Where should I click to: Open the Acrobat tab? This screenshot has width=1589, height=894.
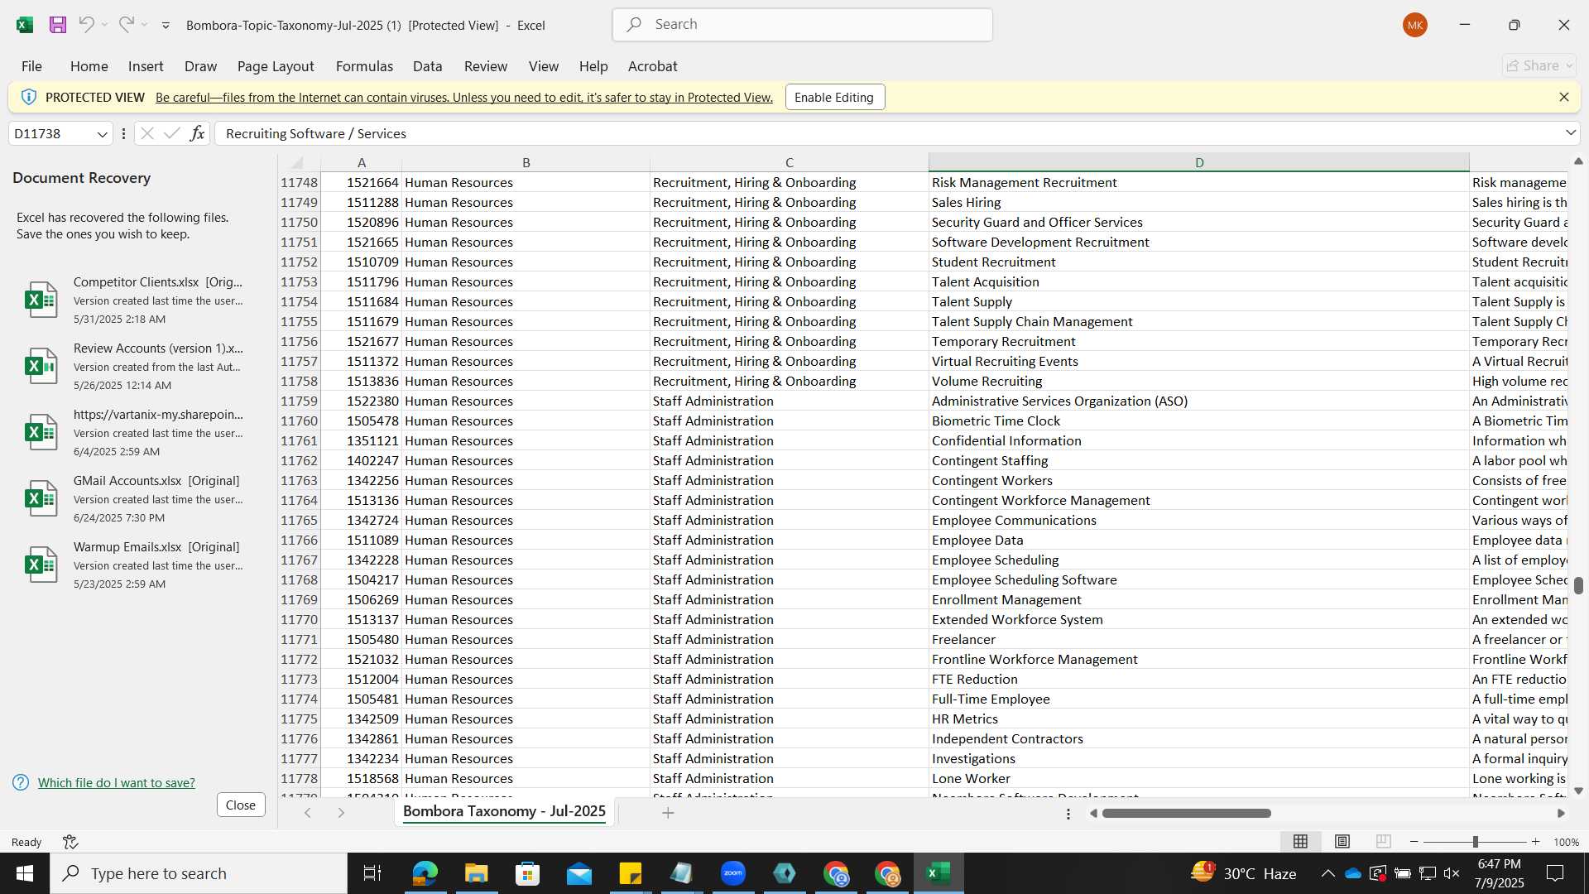click(652, 66)
